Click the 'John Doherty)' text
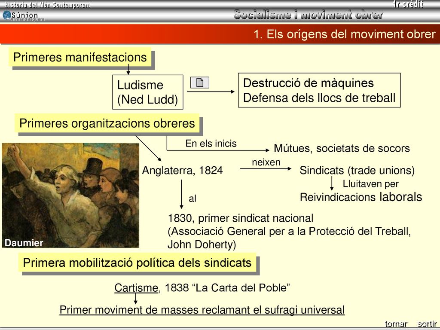 202,244
